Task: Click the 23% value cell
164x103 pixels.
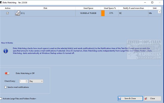Action: 111,13
